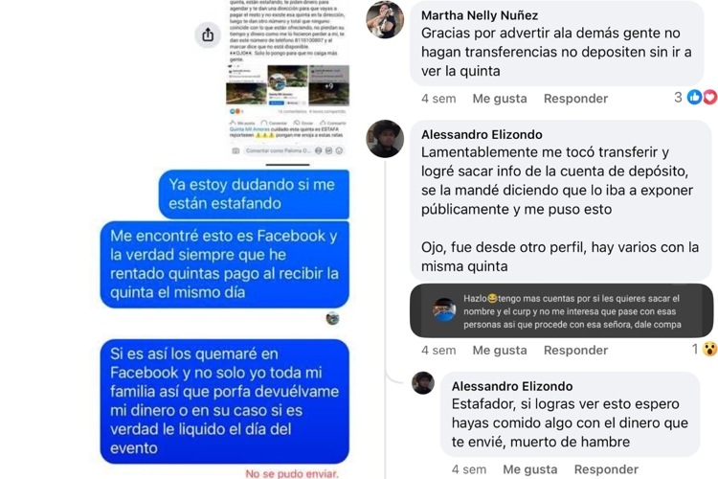Reply to Martha Nelly Nuñez's comment
Image resolution: width=718 pixels, height=479 pixels.
(x=575, y=99)
